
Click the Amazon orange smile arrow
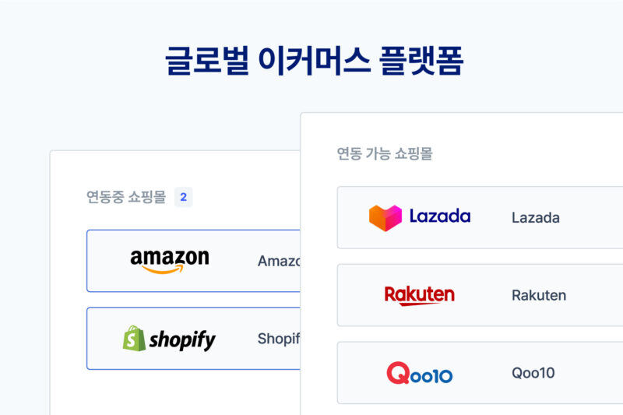(163, 269)
